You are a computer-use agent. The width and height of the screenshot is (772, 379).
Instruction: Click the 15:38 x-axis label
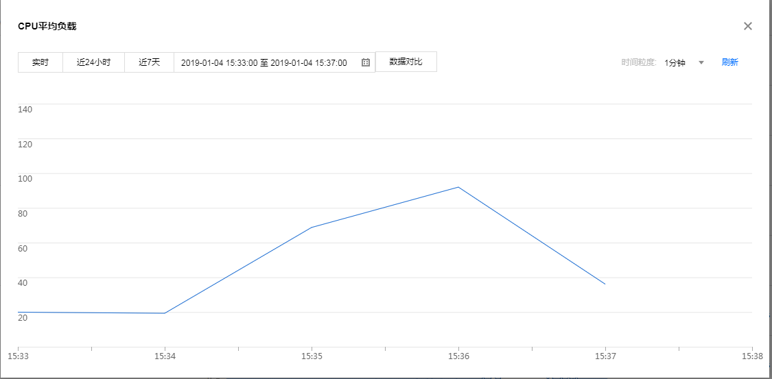coord(751,356)
